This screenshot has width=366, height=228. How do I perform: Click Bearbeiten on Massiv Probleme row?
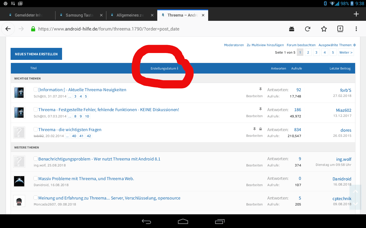click(254, 185)
